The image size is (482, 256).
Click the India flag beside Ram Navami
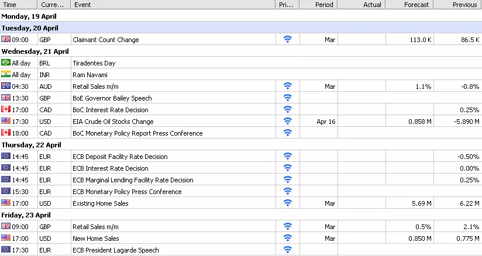pyautogui.click(x=6, y=74)
